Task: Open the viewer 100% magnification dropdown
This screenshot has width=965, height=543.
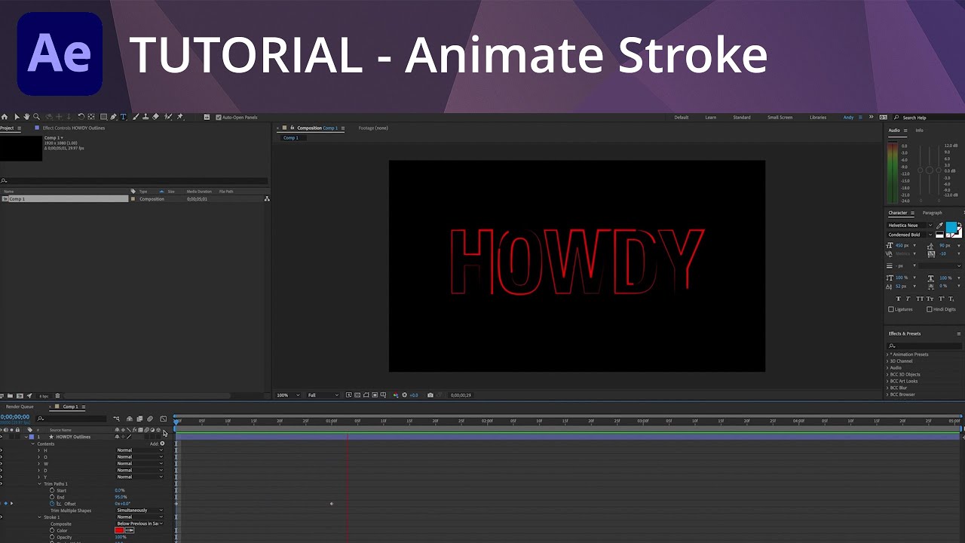Action: coord(287,395)
